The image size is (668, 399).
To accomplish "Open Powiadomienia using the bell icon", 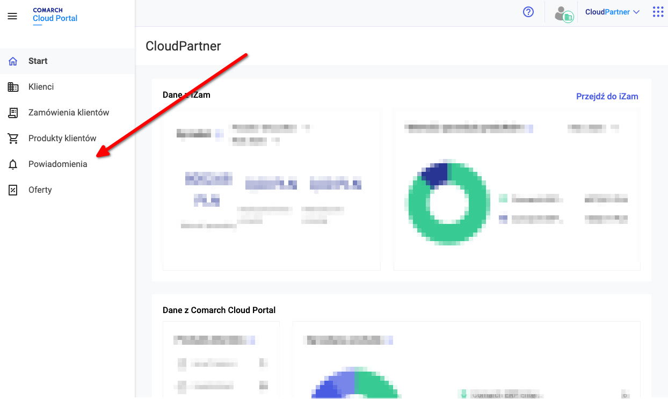I will pos(13,164).
